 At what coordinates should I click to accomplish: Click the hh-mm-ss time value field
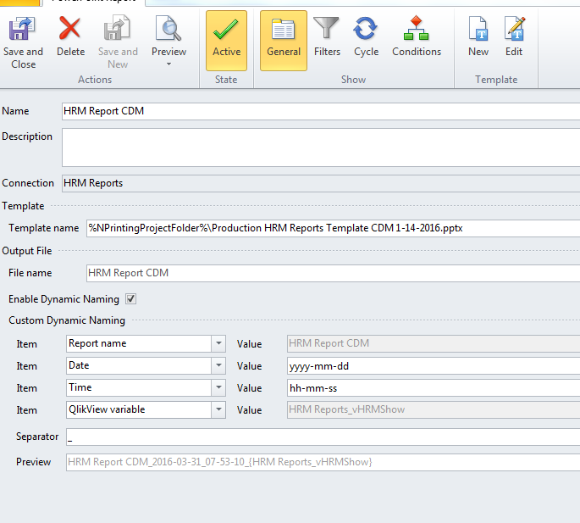coord(434,388)
